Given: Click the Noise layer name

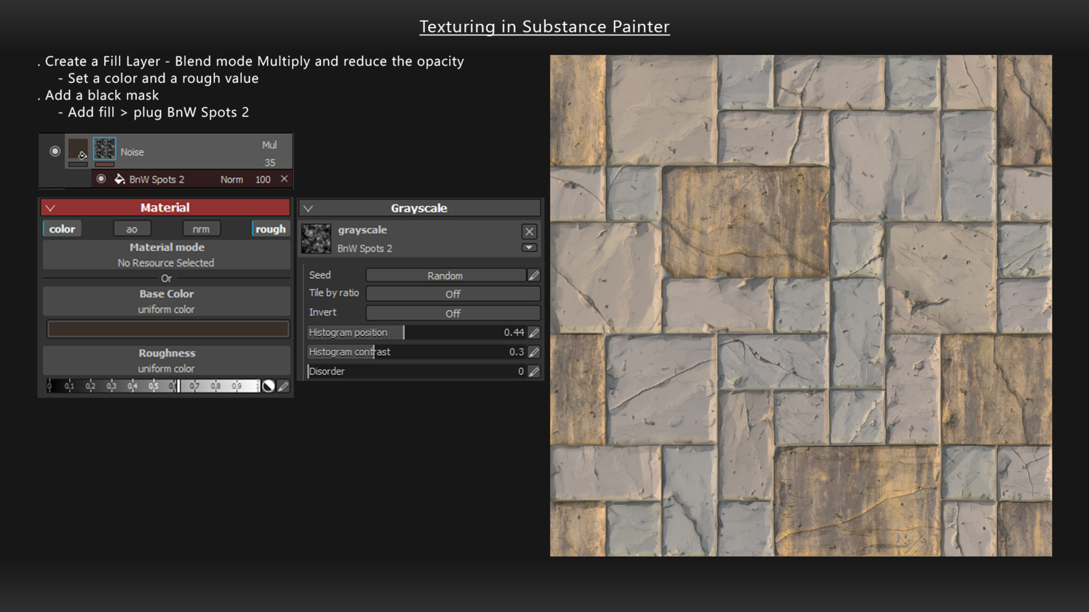Looking at the screenshot, I should (132, 152).
